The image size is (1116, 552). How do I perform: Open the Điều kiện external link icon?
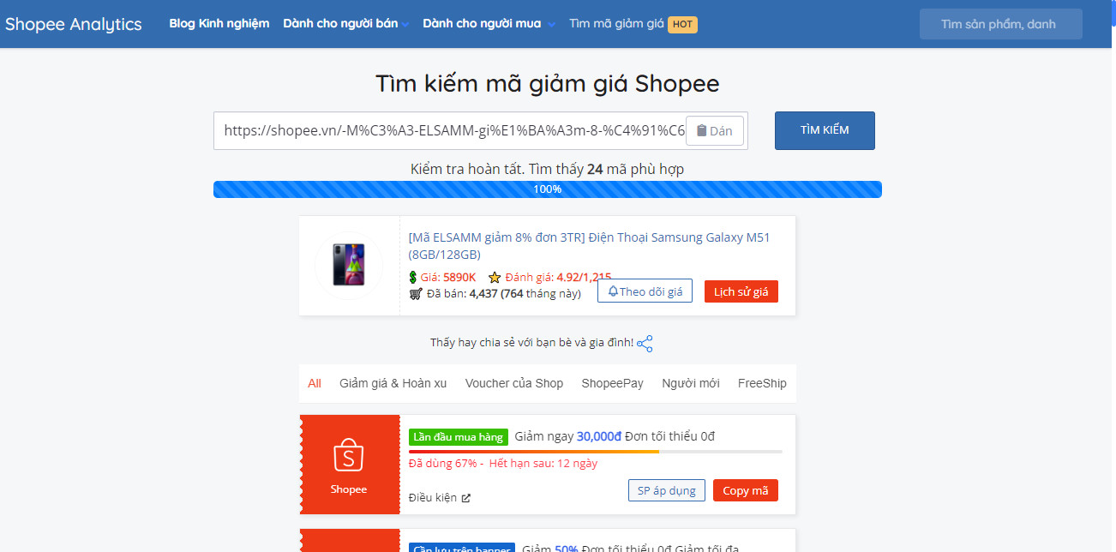pyautogui.click(x=465, y=498)
